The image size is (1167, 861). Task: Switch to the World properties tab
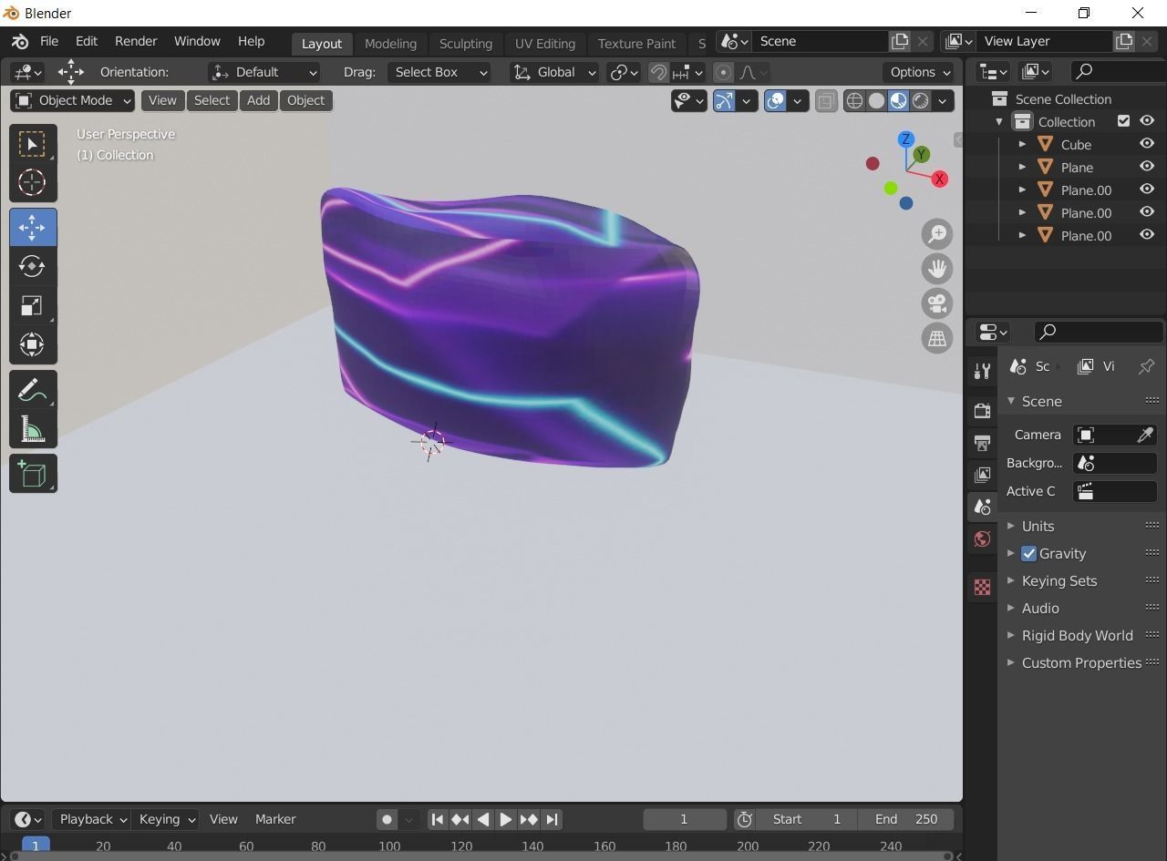point(982,538)
